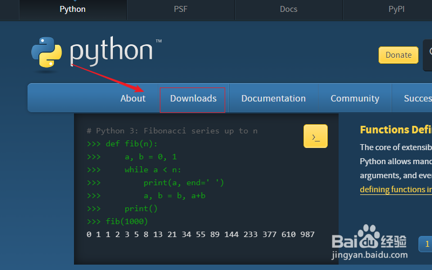Viewport: 432px width, 270px height.
Task: Click the code line 'a, b = b, a+b'
Action: pos(146,195)
